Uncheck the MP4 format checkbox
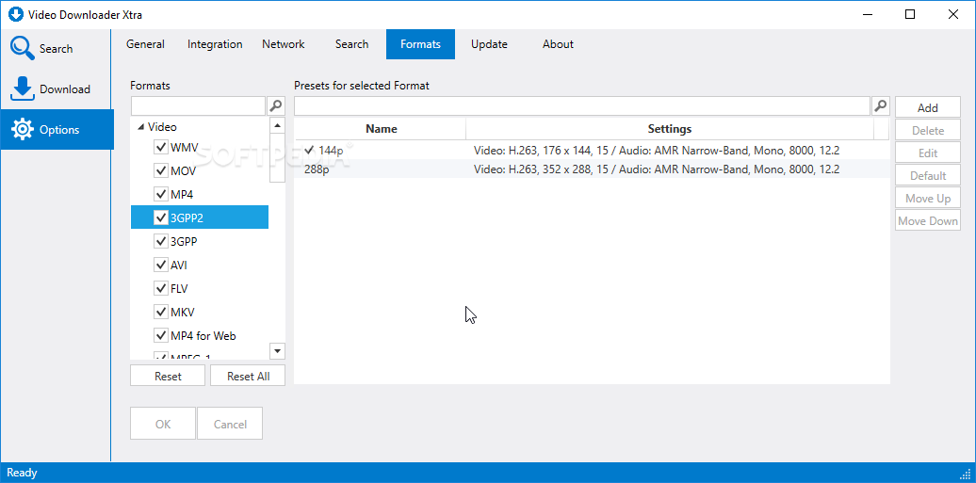Screen dimensions: 976x483 (x=160, y=194)
